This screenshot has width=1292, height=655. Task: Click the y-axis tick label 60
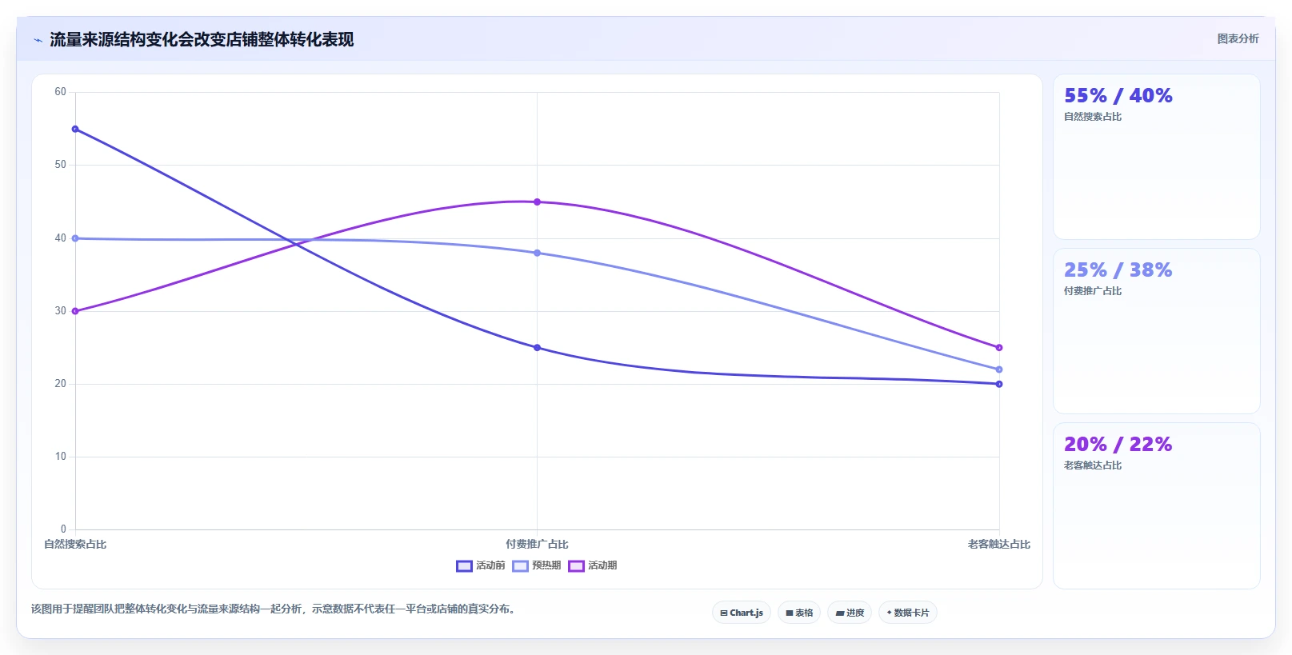tap(60, 92)
